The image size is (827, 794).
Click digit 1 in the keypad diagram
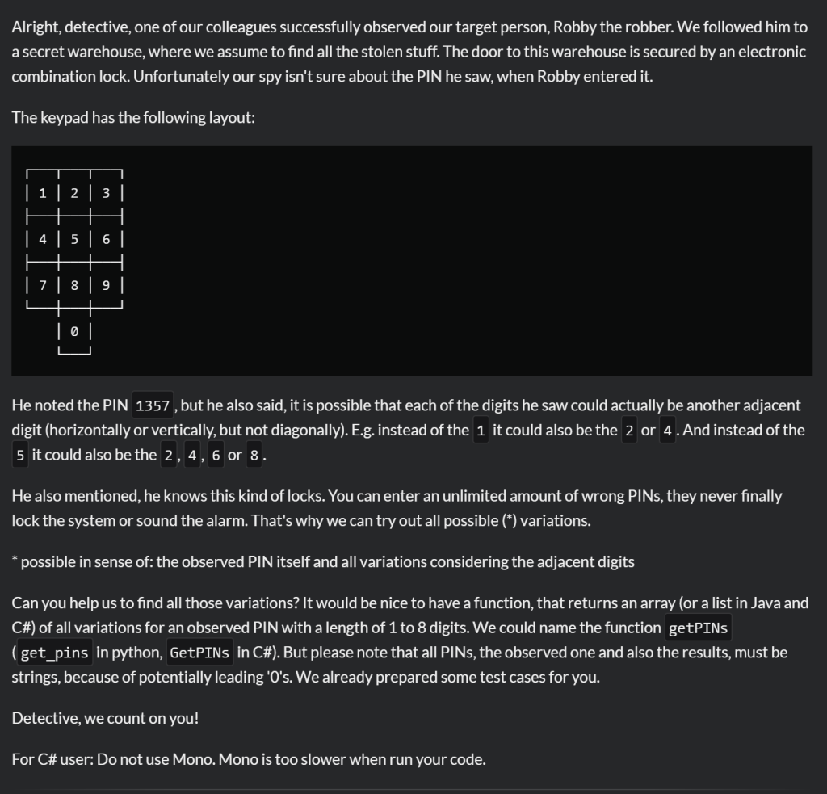coord(42,193)
